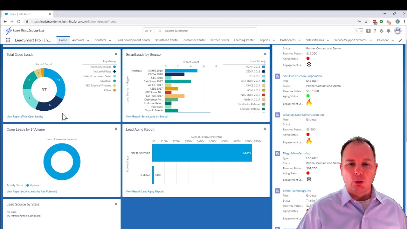Open the Dashboards tab dropdown chevron

tap(300, 40)
